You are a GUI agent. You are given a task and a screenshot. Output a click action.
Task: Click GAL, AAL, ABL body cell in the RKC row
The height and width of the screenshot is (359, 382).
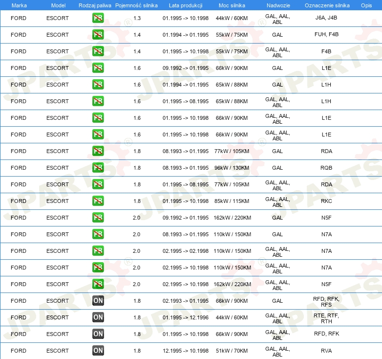coord(277,202)
